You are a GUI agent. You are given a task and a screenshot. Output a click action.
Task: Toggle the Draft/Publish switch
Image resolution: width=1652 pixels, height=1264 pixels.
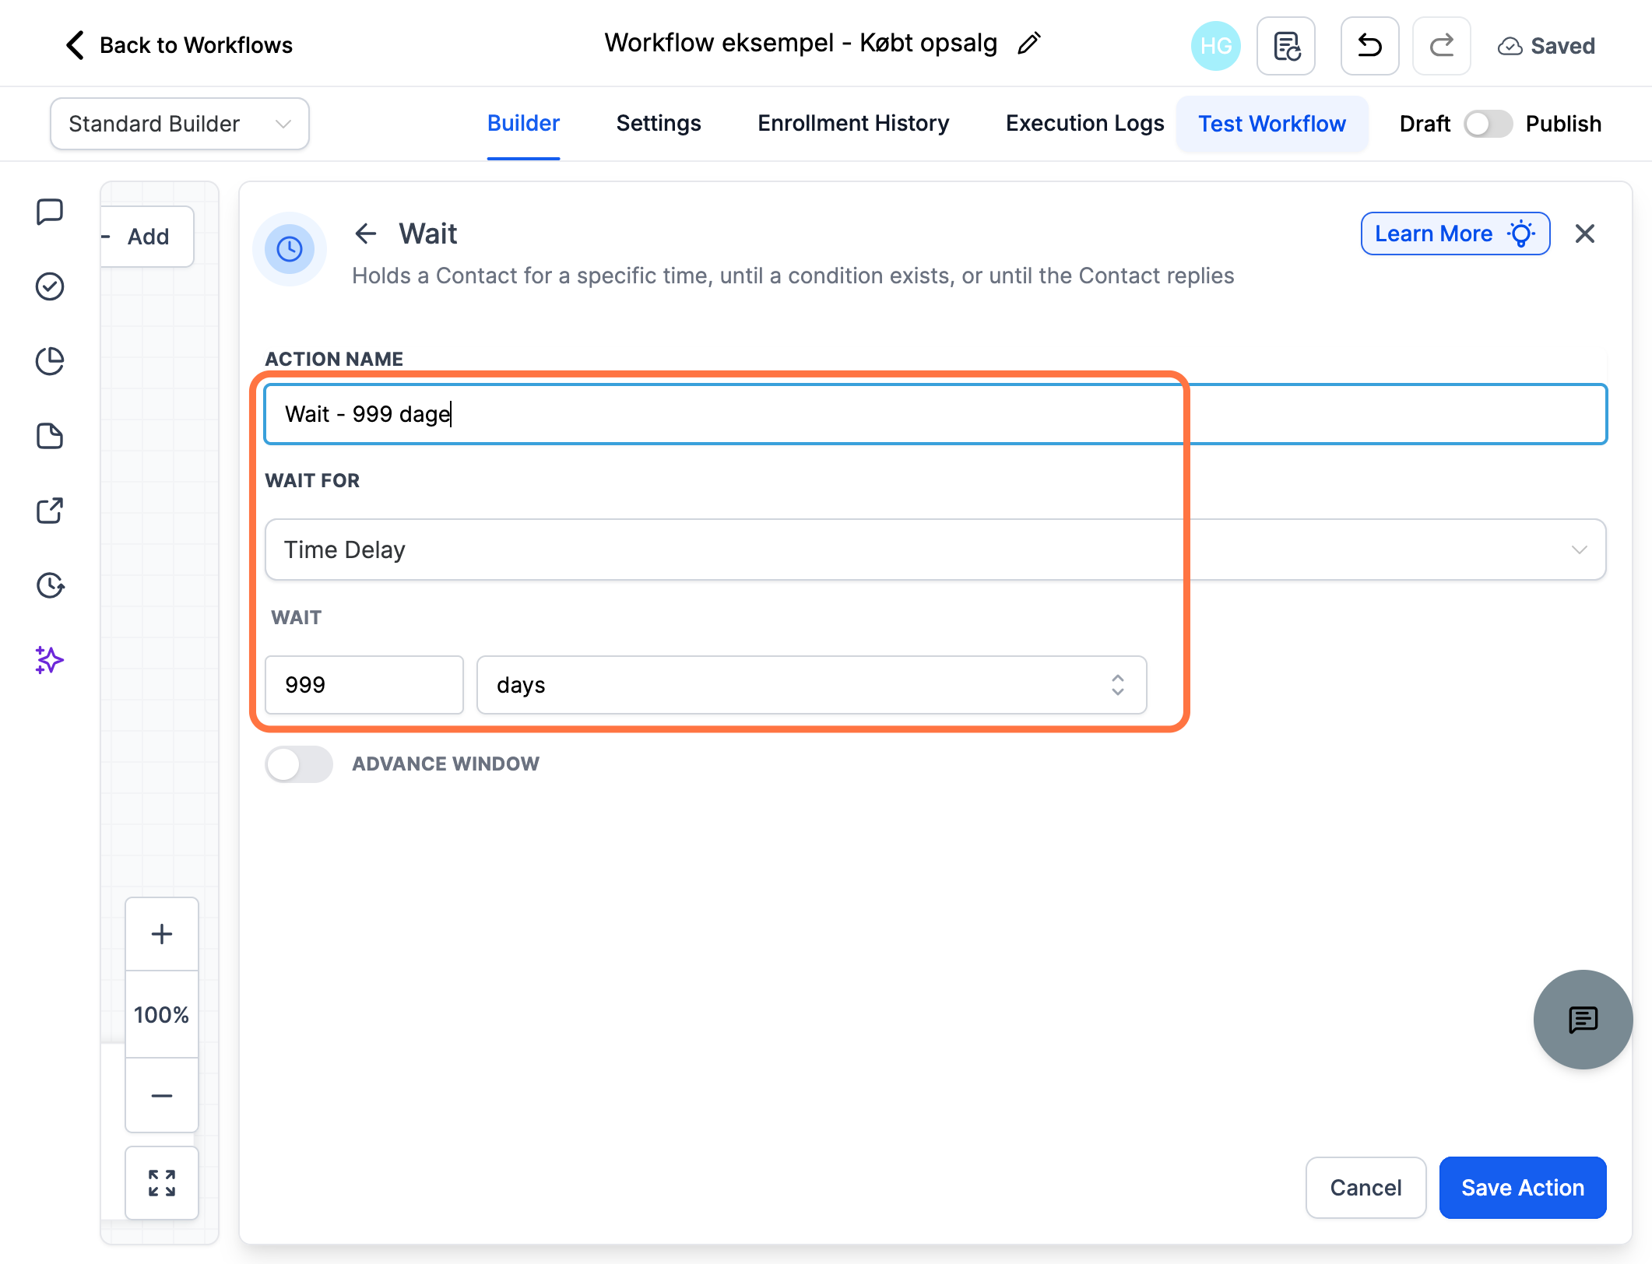[x=1487, y=124]
